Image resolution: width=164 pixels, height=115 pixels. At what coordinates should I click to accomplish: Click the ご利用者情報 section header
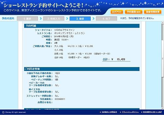82,69
